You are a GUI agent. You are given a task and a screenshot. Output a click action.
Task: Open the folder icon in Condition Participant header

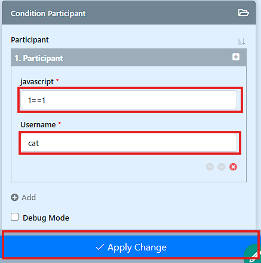[x=243, y=13]
